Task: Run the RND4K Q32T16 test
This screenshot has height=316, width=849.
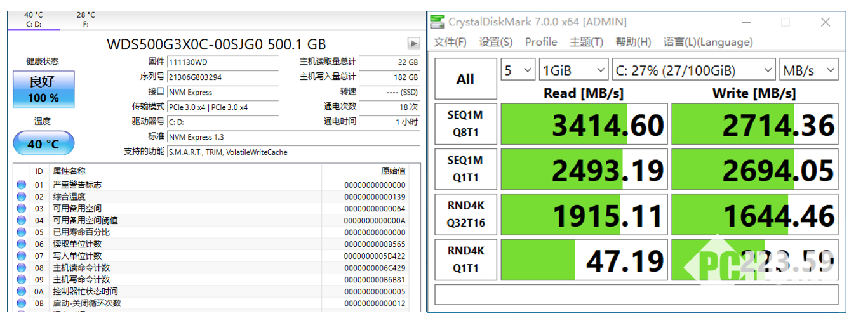Action: click(x=465, y=214)
